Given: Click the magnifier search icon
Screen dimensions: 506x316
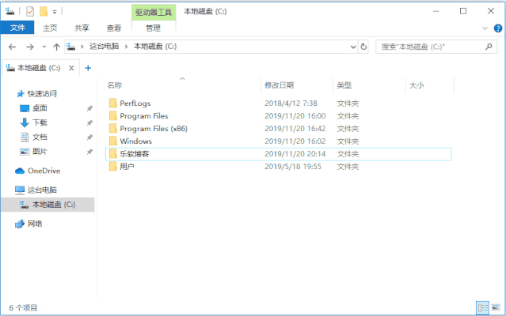Looking at the screenshot, I should pos(489,47).
